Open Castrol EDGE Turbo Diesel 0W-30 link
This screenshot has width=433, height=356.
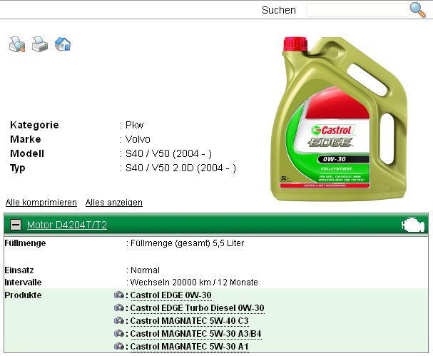[x=197, y=308]
